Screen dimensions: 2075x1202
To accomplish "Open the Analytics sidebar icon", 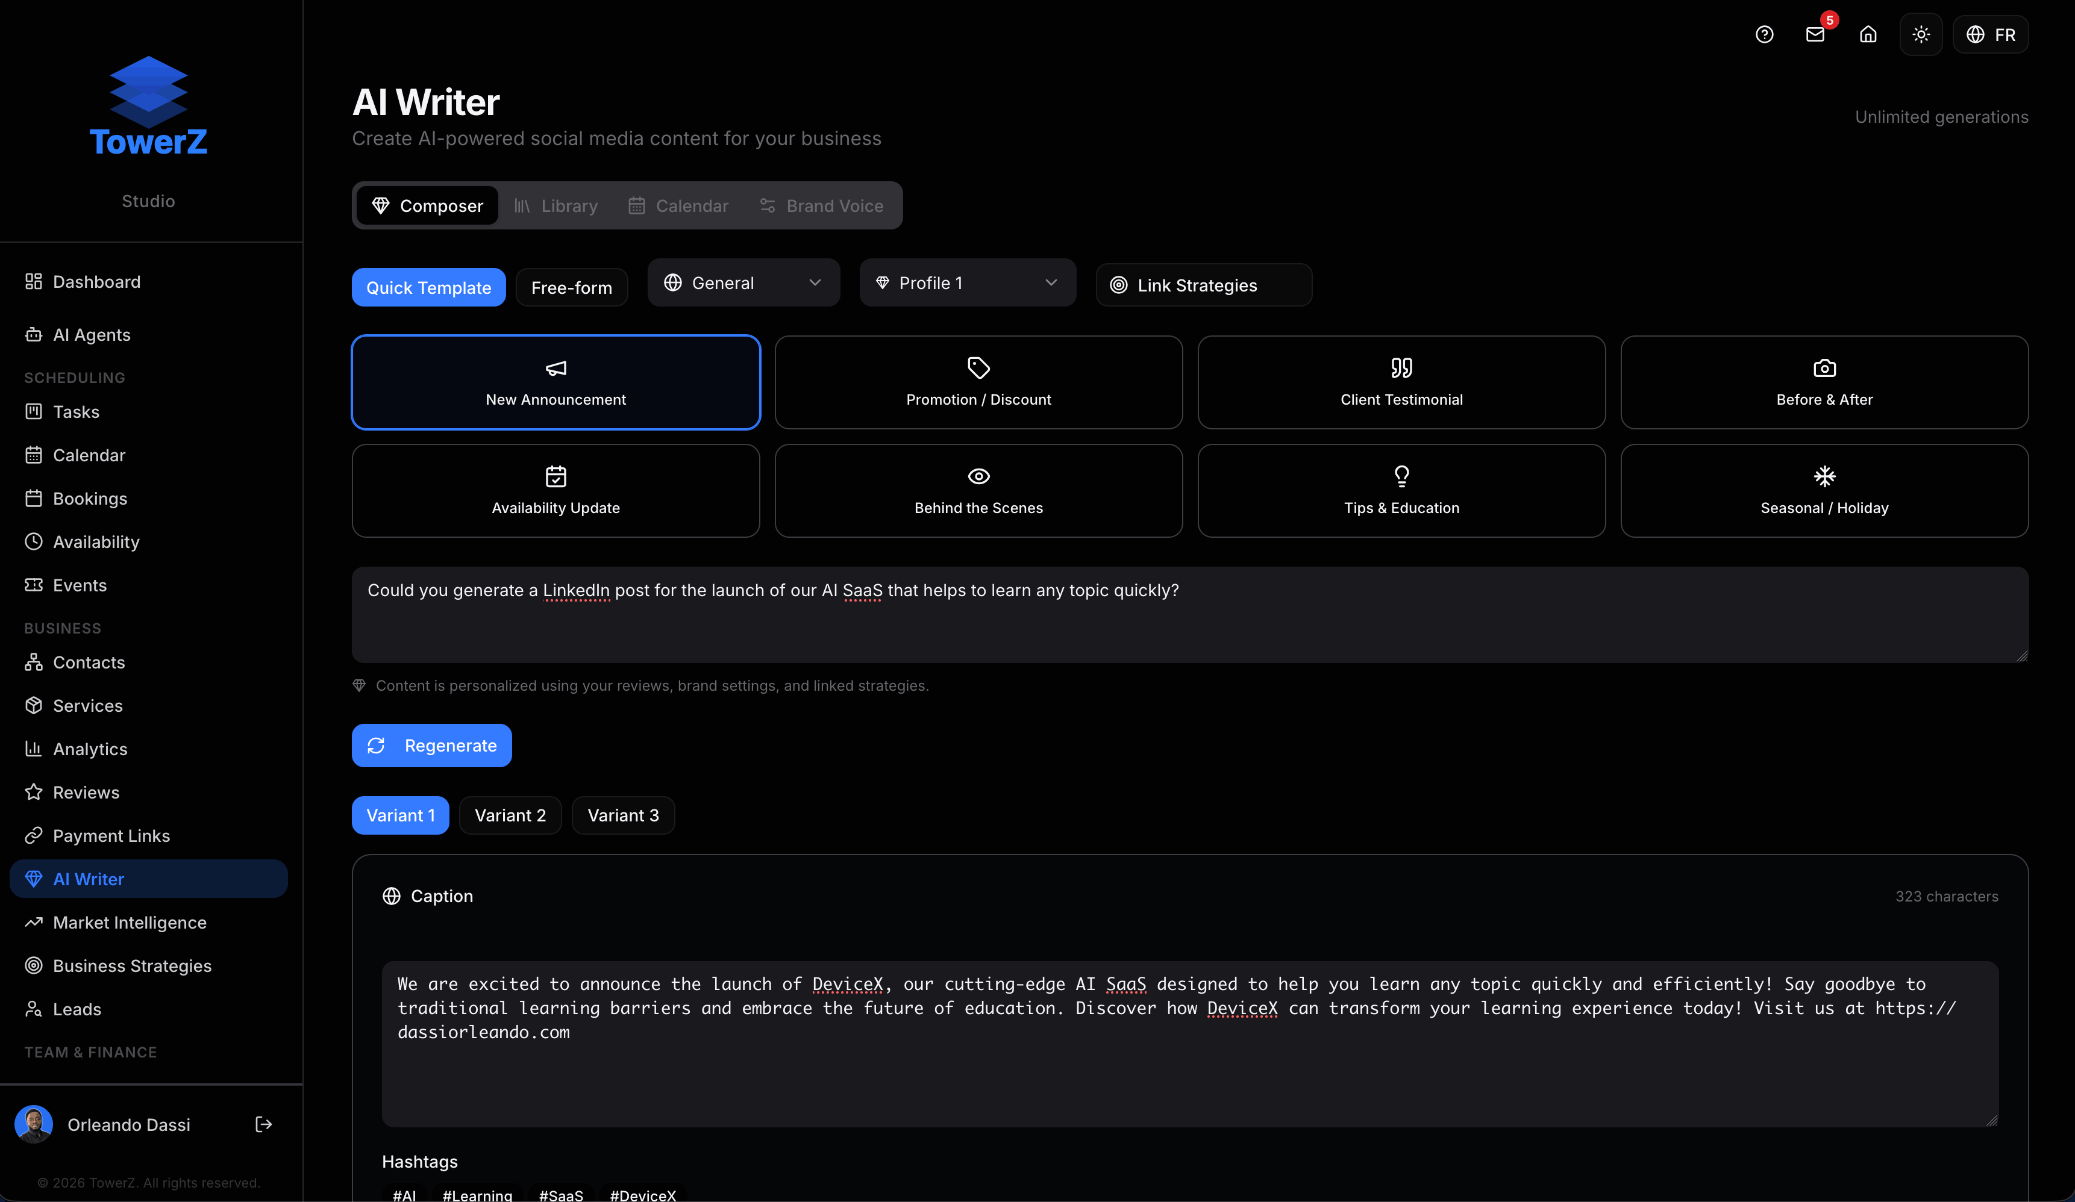I will tap(33, 749).
